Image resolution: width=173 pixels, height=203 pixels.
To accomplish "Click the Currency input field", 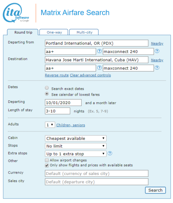I will [97, 173].
